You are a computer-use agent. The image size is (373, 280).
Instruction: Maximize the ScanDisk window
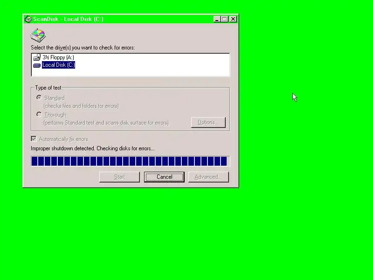tap(224, 19)
